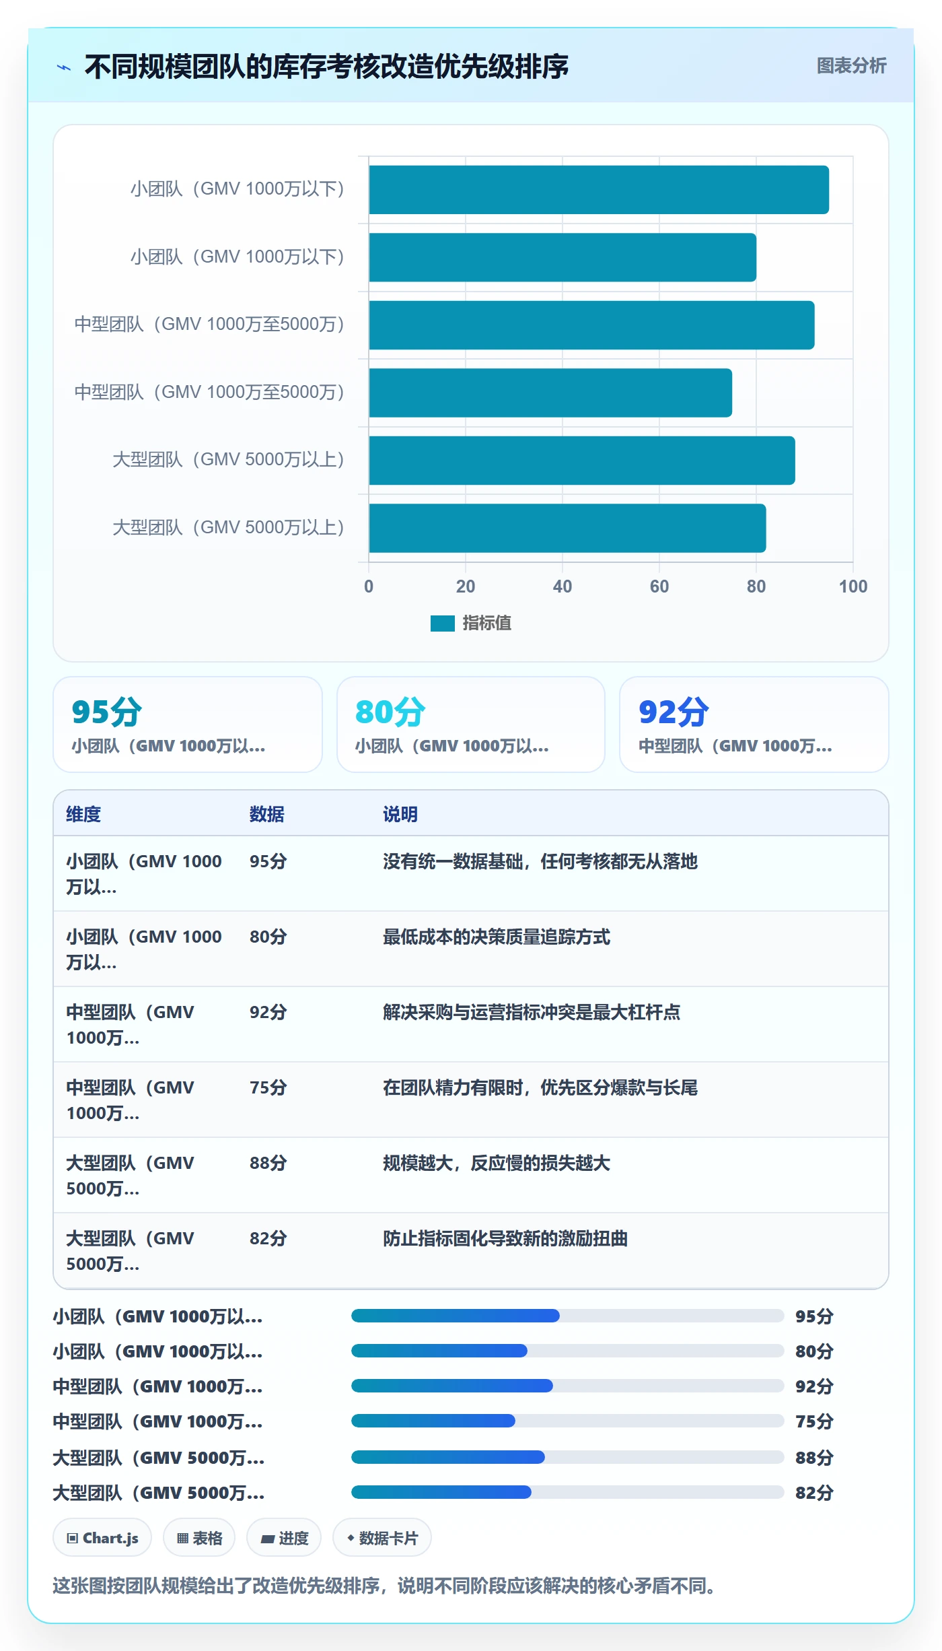Click the 图表分析 label in header
The image size is (942, 1651).
[851, 66]
